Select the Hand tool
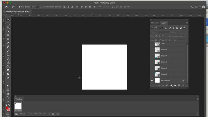The width and height of the screenshot is (208, 117). [x=8, y=94]
